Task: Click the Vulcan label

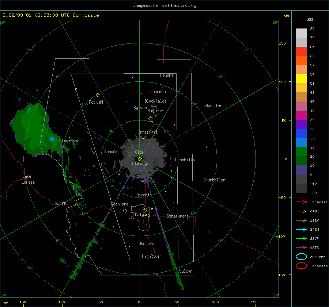Action: [x=186, y=271]
